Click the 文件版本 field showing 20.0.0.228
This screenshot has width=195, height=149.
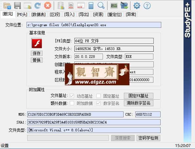point(88,57)
